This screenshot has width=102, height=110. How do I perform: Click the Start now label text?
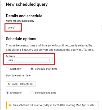16,69
